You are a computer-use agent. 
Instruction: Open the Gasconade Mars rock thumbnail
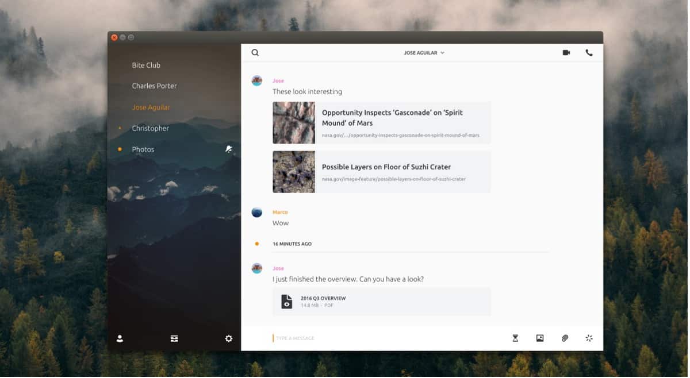pyautogui.click(x=294, y=122)
